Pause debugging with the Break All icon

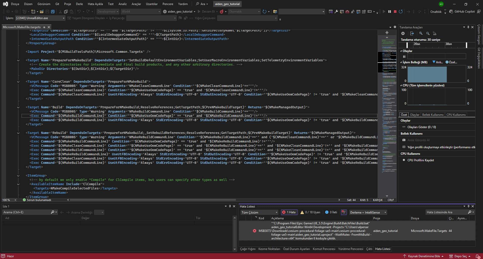390,12
